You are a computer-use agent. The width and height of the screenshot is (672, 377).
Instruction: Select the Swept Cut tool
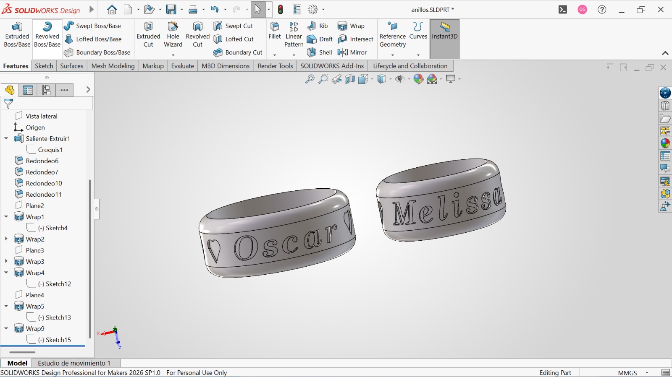pos(233,26)
